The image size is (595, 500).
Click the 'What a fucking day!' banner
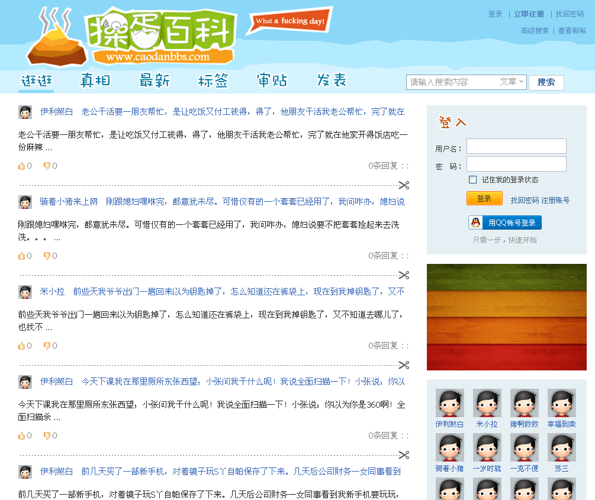point(290,21)
